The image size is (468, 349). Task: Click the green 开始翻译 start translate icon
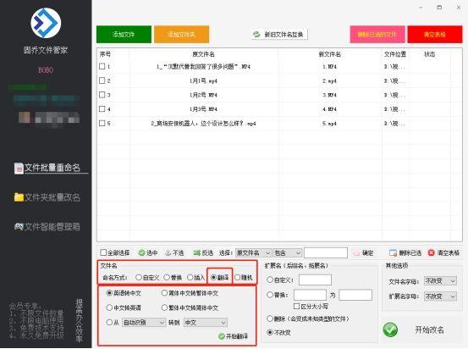pos(222,336)
